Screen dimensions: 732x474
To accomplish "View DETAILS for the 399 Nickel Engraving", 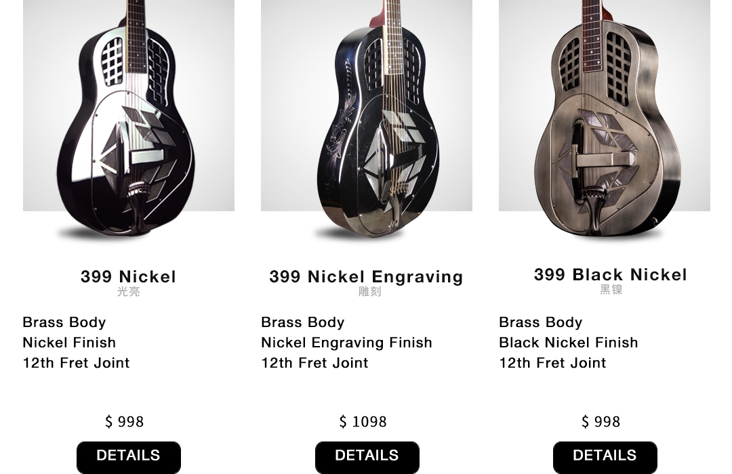I will (x=367, y=457).
